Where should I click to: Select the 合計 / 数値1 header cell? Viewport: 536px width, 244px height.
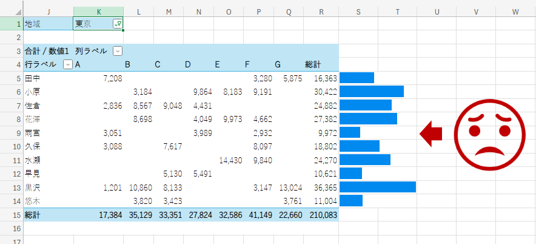tap(47, 51)
